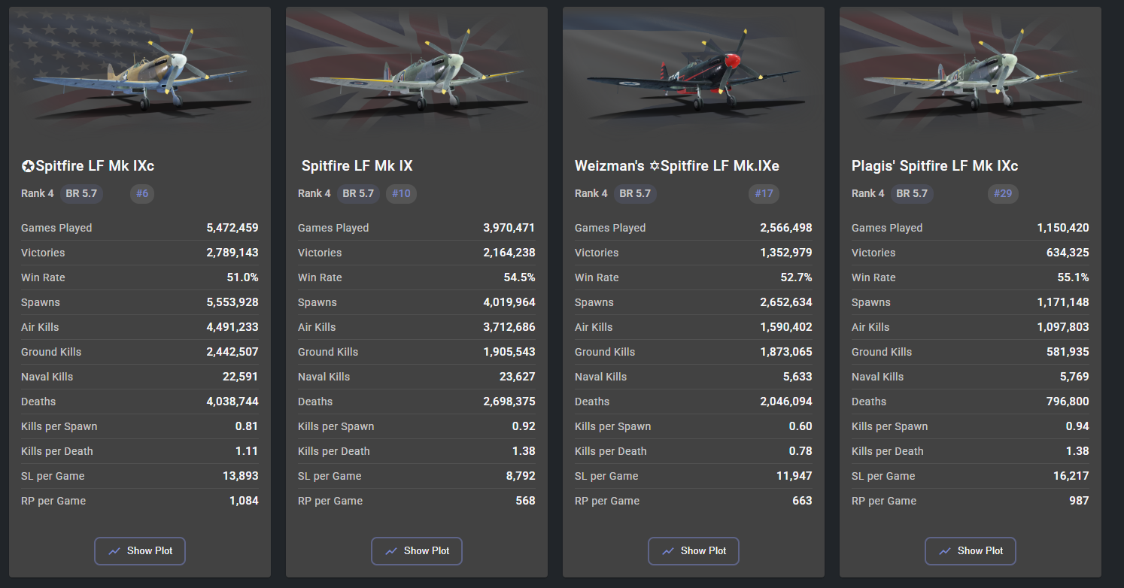Screen dimensions: 1124x588
Task: Click the BR 5.7 badge on Weizman's card
Action: click(x=635, y=193)
